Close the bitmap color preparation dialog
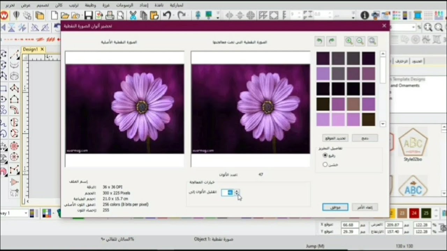 384,26
